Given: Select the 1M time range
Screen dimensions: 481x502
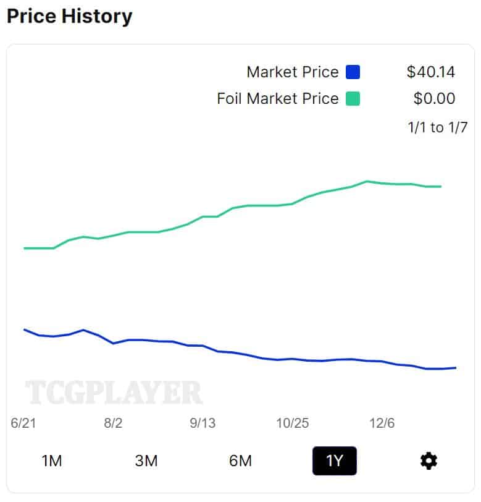Looking at the screenshot, I should point(52,461).
